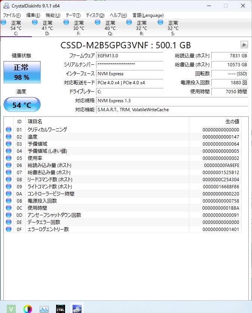The height and width of the screenshot is (313, 252).
Task: Click the NVM Express 1.3 standard field
Action: pos(172,101)
